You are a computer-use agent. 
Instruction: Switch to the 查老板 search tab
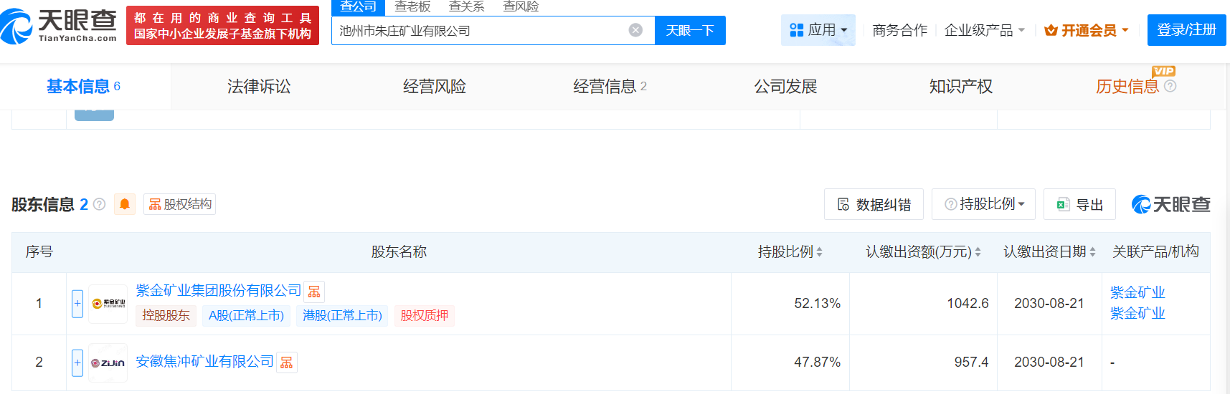pyautogui.click(x=412, y=6)
